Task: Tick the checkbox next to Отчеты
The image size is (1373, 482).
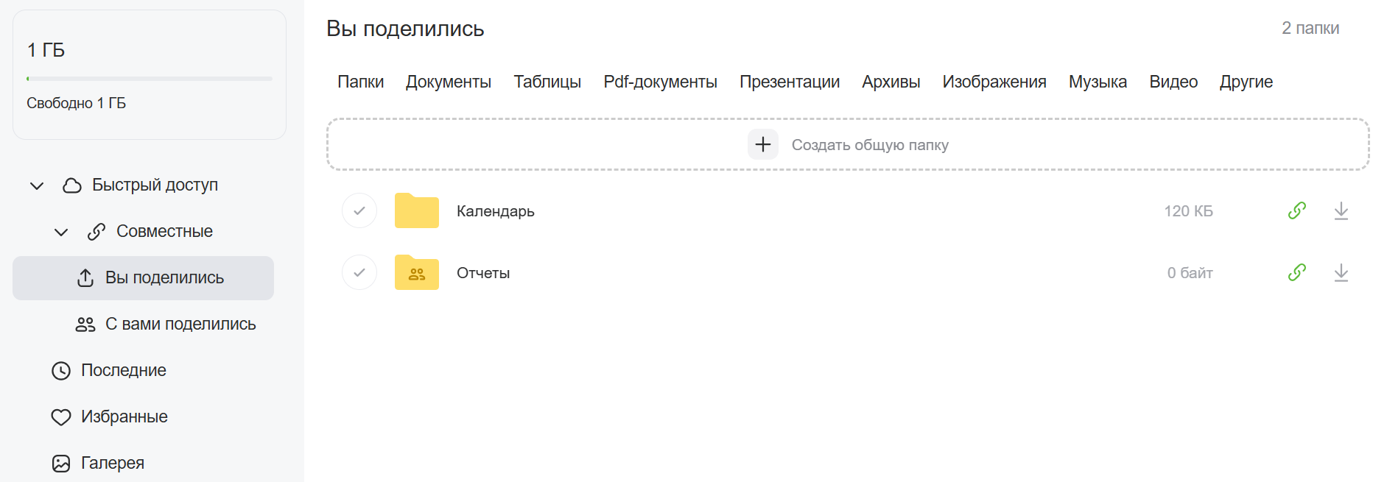Action: [x=359, y=273]
